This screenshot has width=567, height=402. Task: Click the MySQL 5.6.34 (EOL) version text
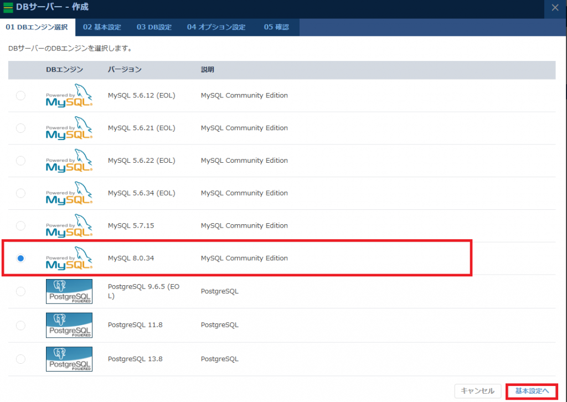pos(141,193)
